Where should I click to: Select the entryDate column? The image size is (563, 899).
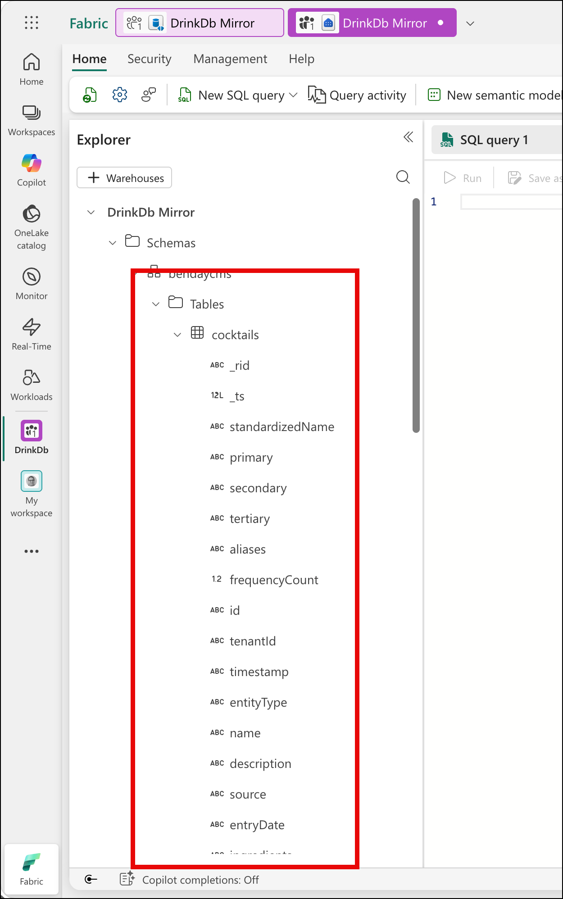tap(257, 825)
